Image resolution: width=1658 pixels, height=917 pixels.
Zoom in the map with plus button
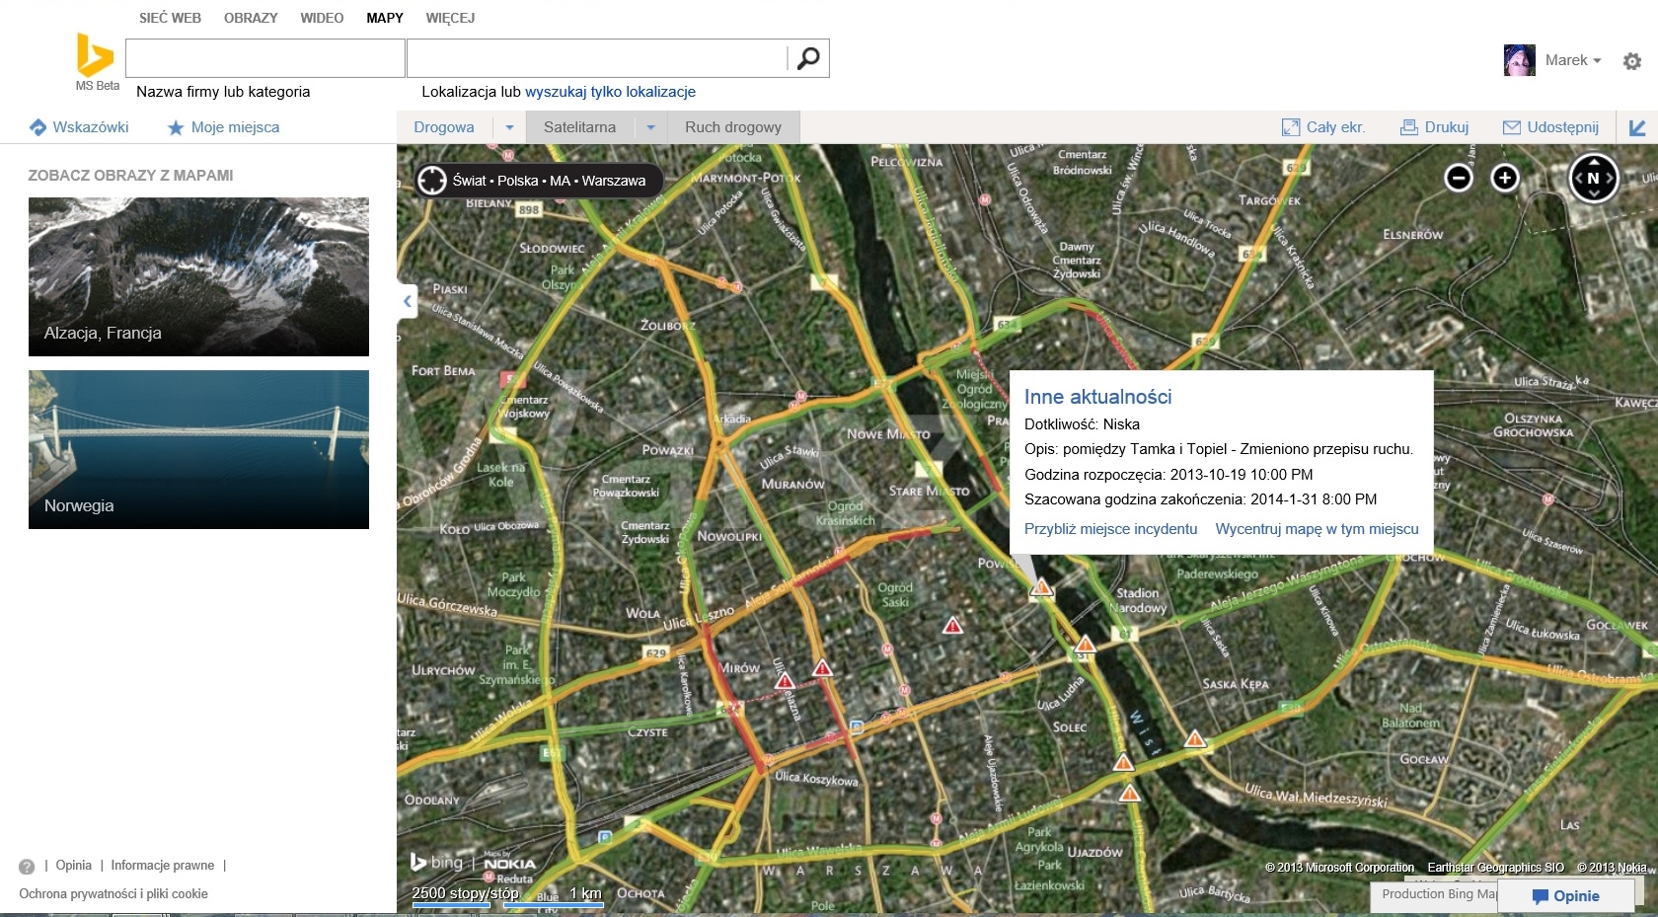[1504, 178]
